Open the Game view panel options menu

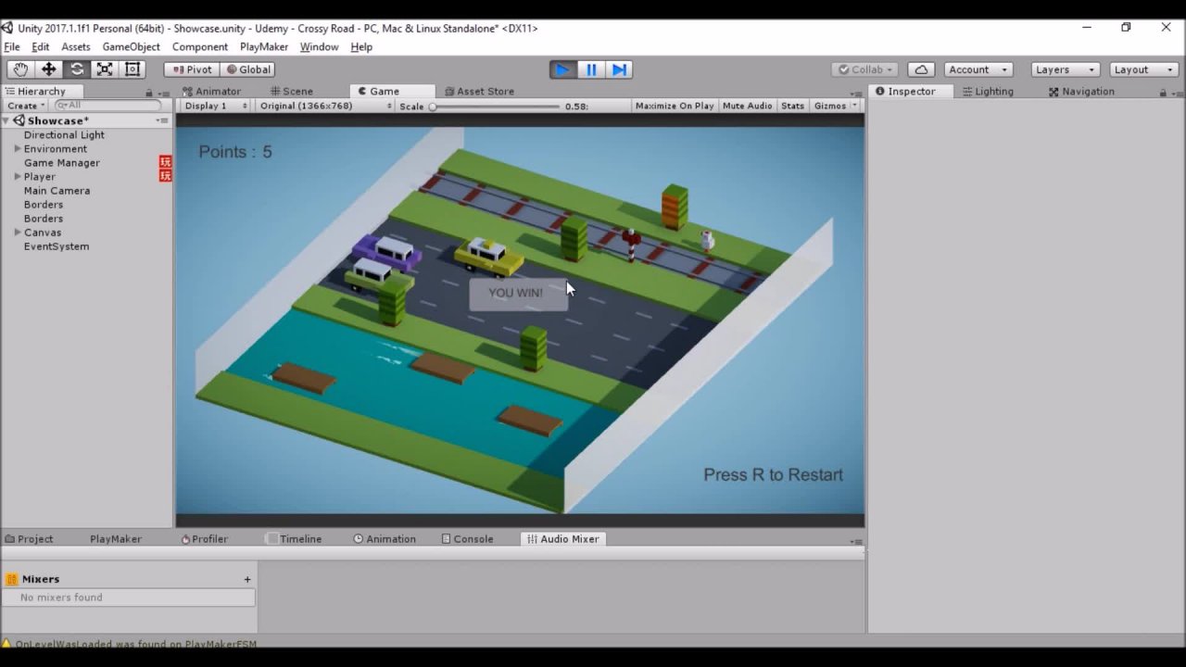click(857, 92)
